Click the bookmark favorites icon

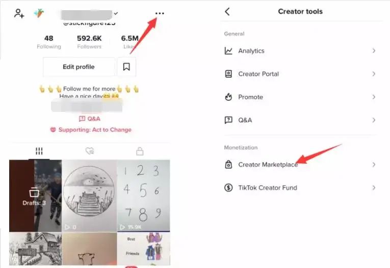(126, 67)
